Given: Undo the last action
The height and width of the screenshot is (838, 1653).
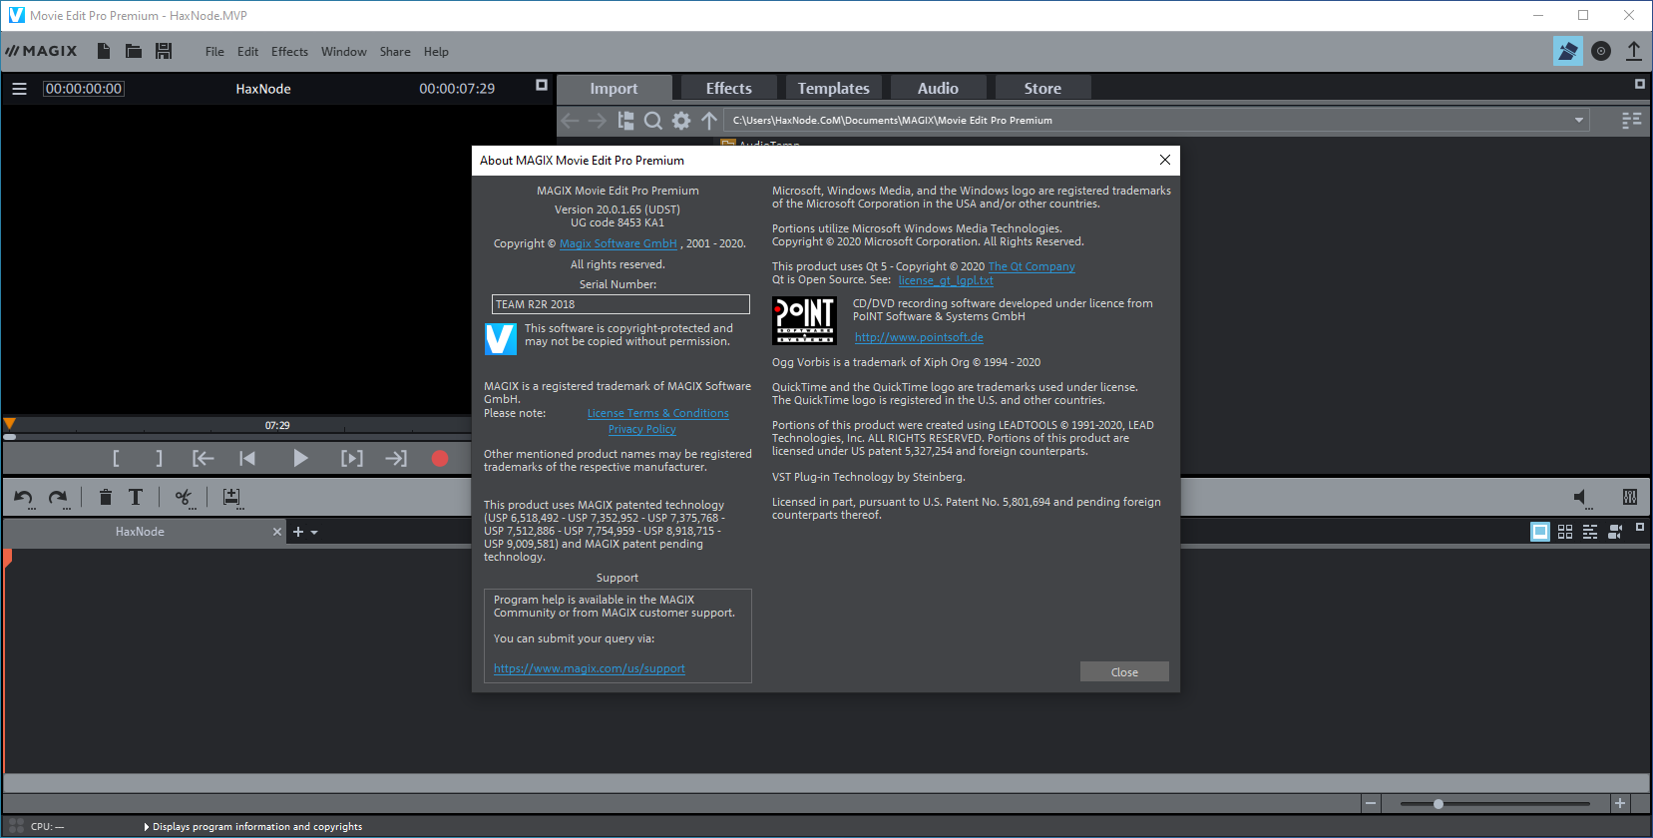Looking at the screenshot, I should [23, 497].
